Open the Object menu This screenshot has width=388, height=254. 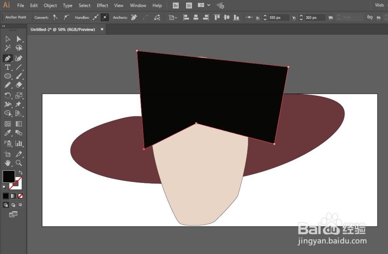point(50,5)
